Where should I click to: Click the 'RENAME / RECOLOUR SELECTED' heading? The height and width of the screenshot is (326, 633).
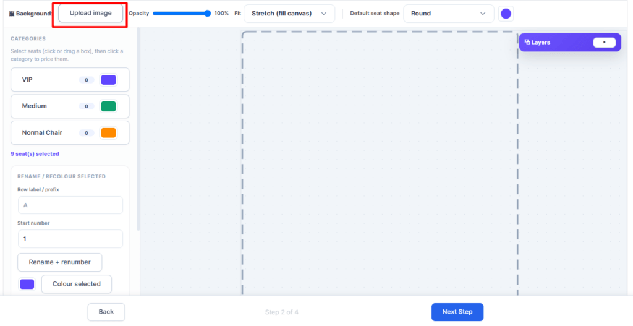click(62, 176)
